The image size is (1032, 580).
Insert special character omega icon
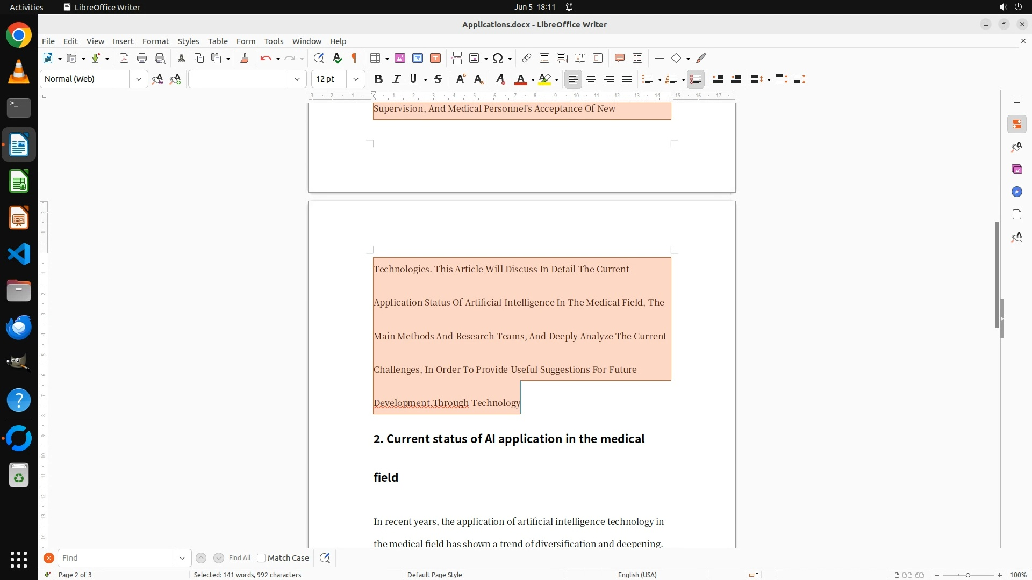click(x=498, y=58)
